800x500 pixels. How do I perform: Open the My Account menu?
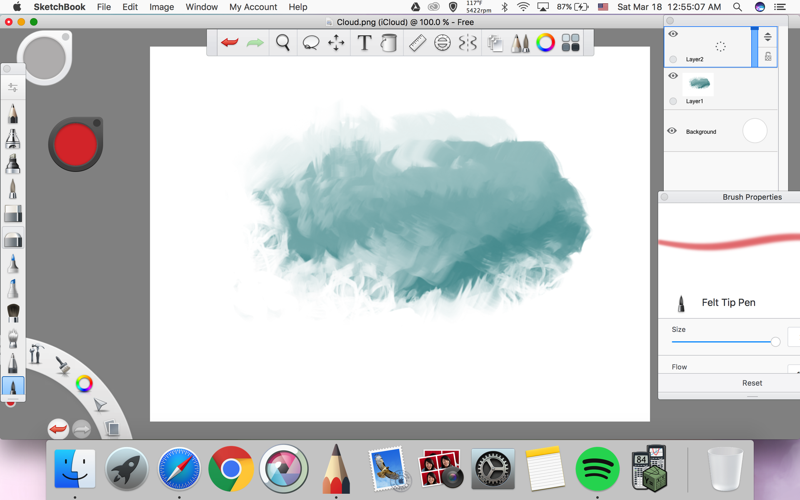[x=253, y=7]
